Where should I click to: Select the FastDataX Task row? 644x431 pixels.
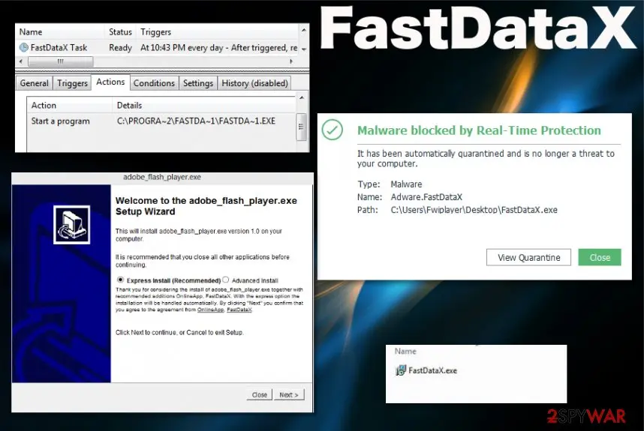click(x=158, y=47)
